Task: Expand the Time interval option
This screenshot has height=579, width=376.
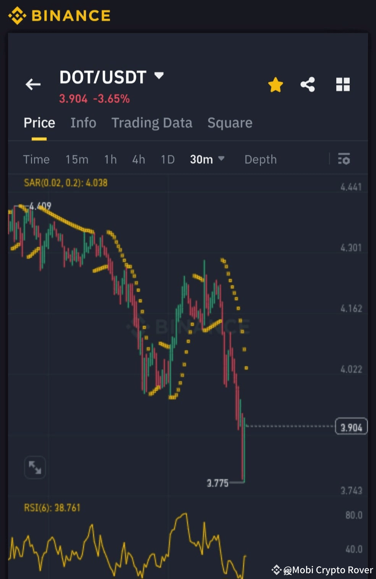Action: point(36,159)
